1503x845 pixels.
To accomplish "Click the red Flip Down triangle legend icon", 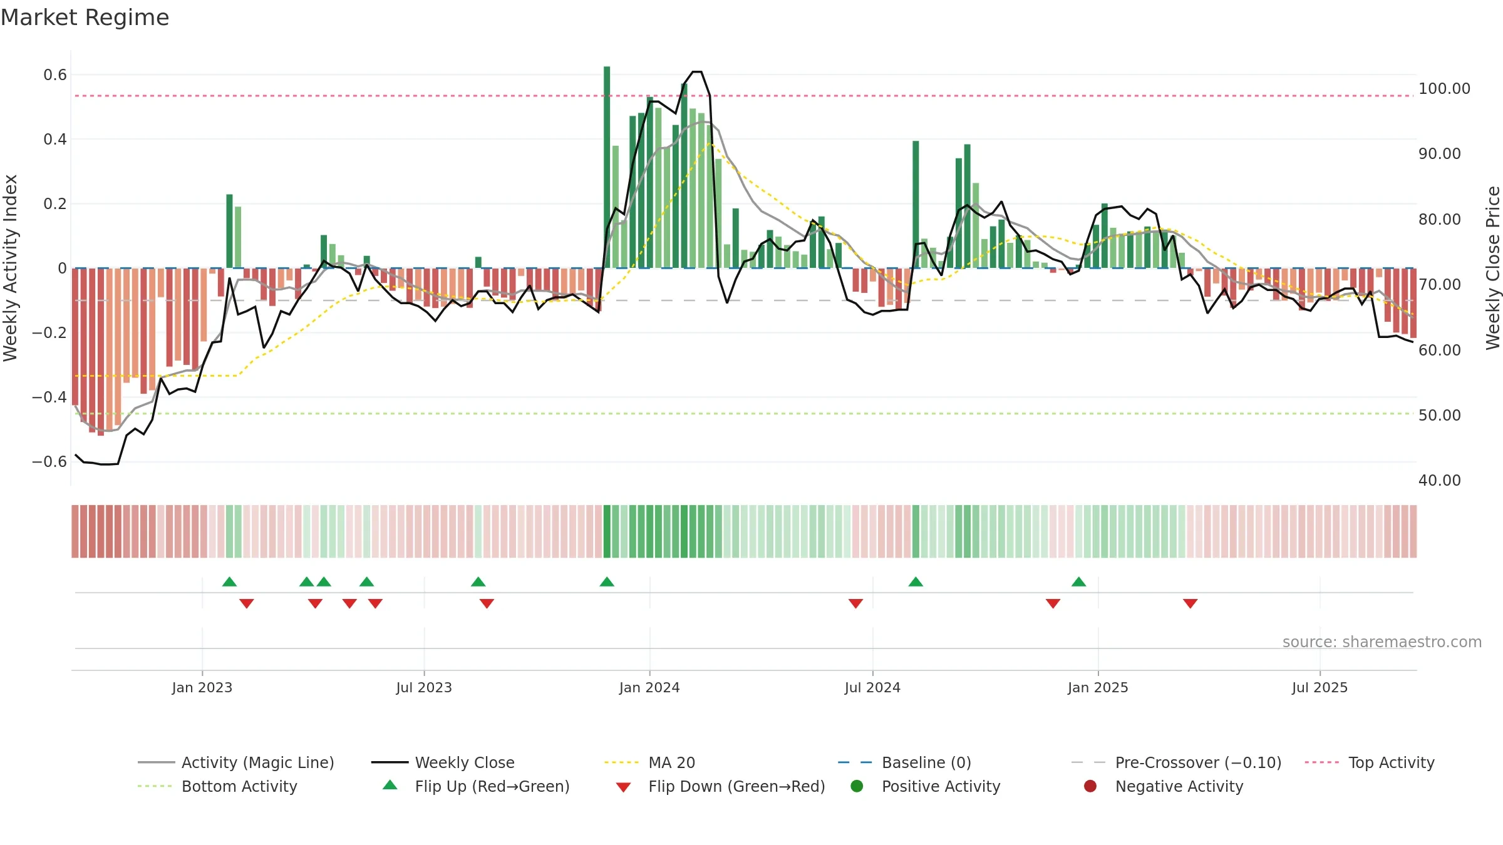I will coord(623,787).
